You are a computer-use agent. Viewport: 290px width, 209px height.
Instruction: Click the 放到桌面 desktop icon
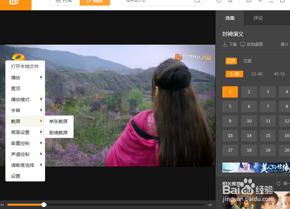click(x=243, y=44)
